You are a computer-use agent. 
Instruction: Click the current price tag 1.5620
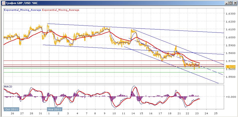pyautogui.click(x=231, y=67)
